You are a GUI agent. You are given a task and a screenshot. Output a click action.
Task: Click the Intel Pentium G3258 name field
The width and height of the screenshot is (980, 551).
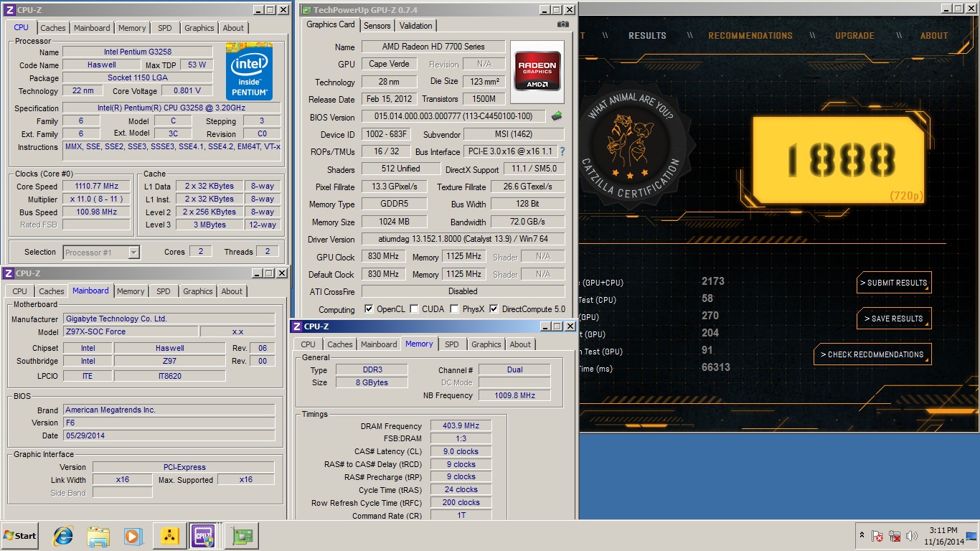pos(138,52)
